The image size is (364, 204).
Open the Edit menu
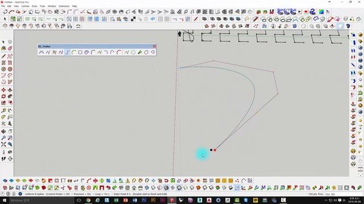pos(9,6)
